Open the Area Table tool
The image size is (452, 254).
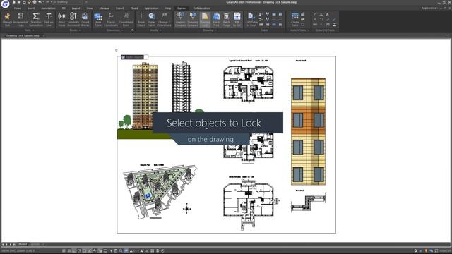click(98, 20)
